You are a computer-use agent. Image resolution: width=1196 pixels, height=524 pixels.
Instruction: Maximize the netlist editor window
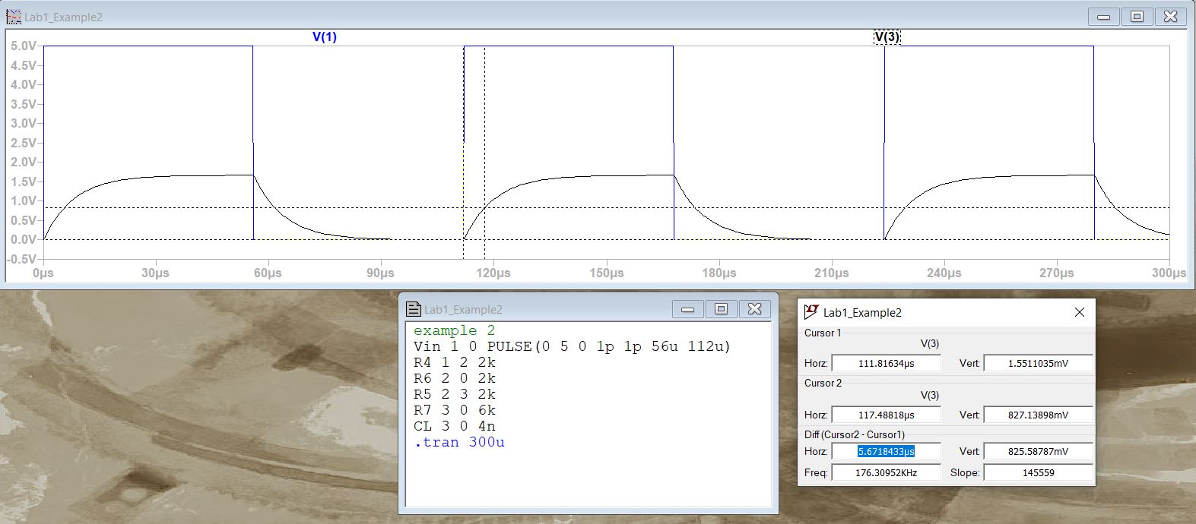[x=721, y=309]
